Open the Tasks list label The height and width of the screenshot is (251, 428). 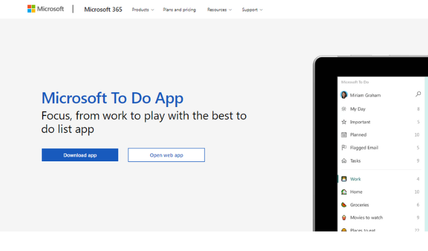(x=355, y=161)
